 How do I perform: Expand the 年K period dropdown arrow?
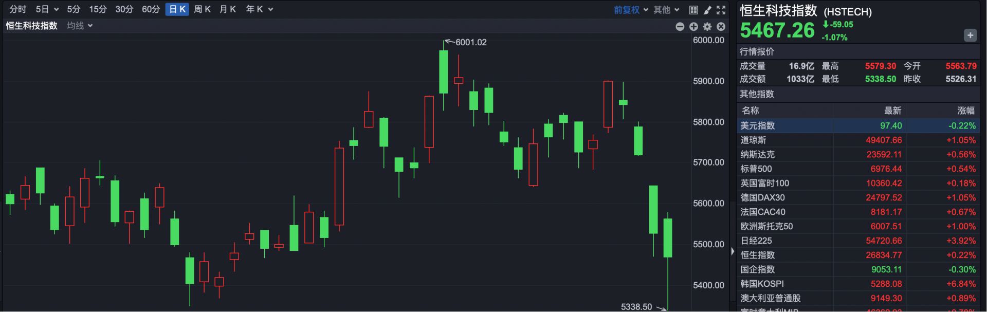tap(271, 10)
